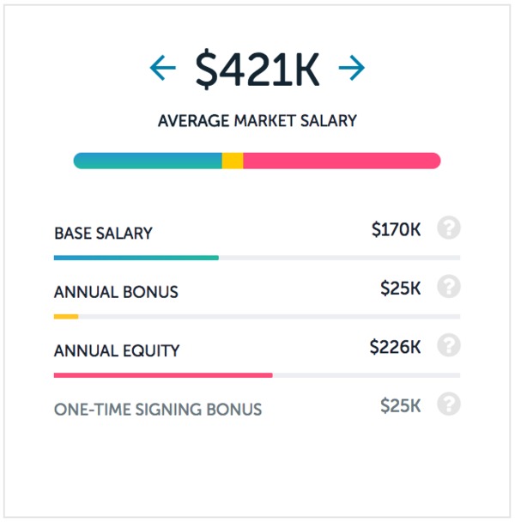
Task: Select the One-Time Signing Bonus label
Action: (x=158, y=410)
